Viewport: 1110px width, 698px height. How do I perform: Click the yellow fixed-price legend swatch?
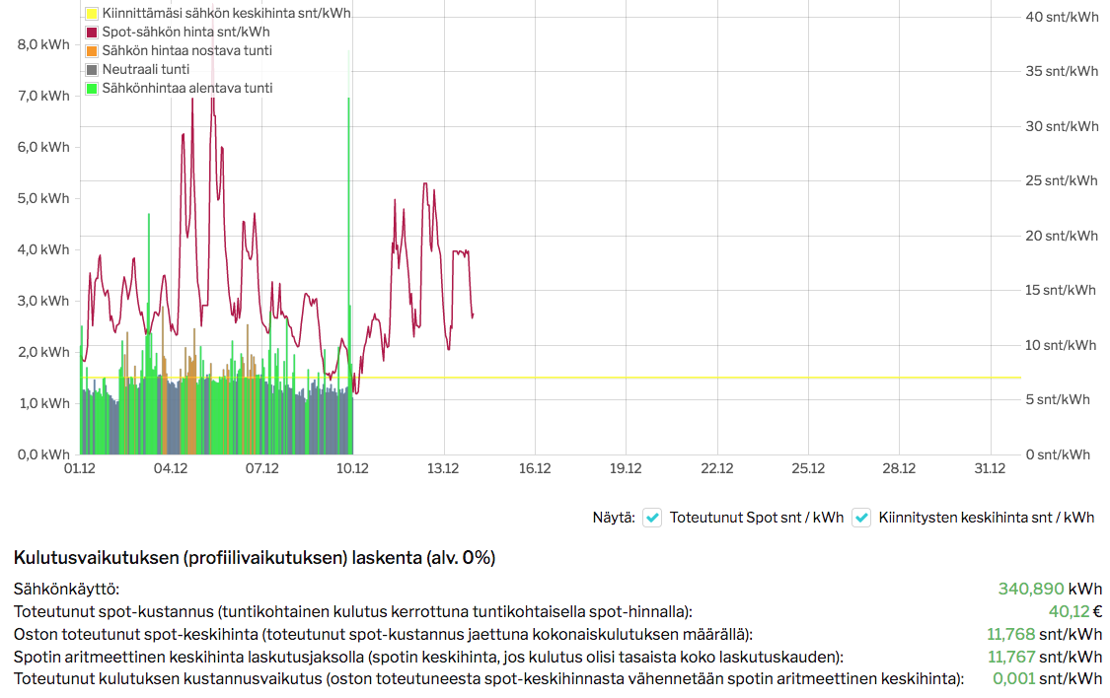92,14
